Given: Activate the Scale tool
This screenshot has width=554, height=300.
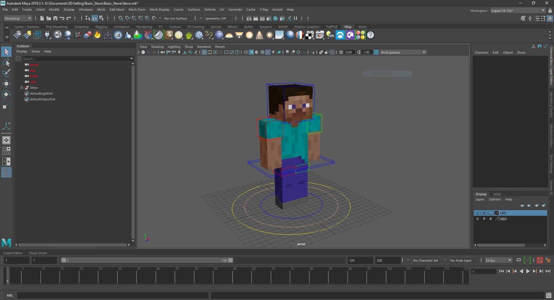Looking at the screenshot, I should [6, 105].
